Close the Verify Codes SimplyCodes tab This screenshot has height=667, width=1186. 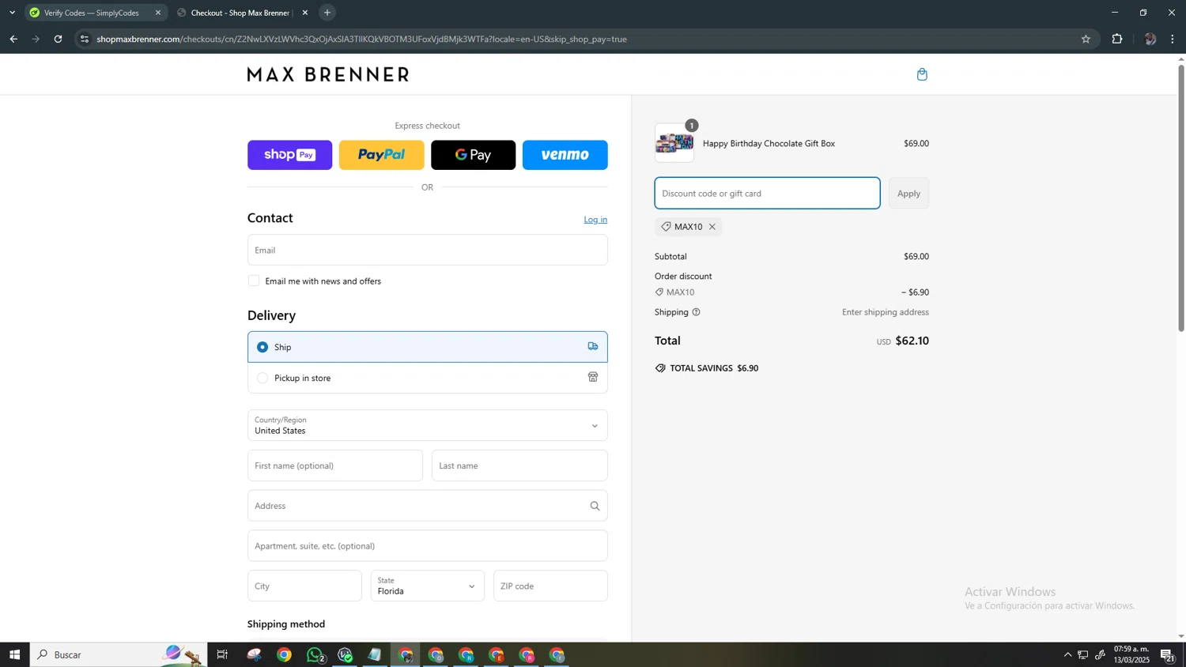[x=157, y=13]
